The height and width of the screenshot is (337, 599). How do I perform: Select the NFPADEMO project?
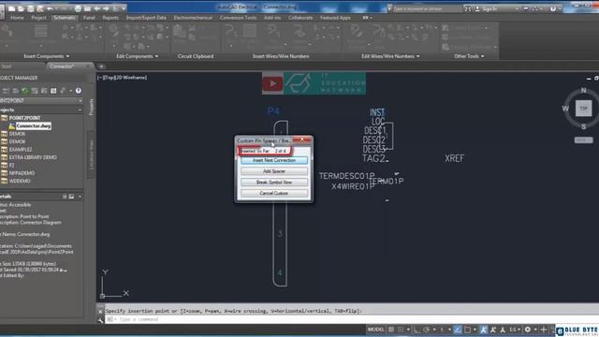(22, 173)
